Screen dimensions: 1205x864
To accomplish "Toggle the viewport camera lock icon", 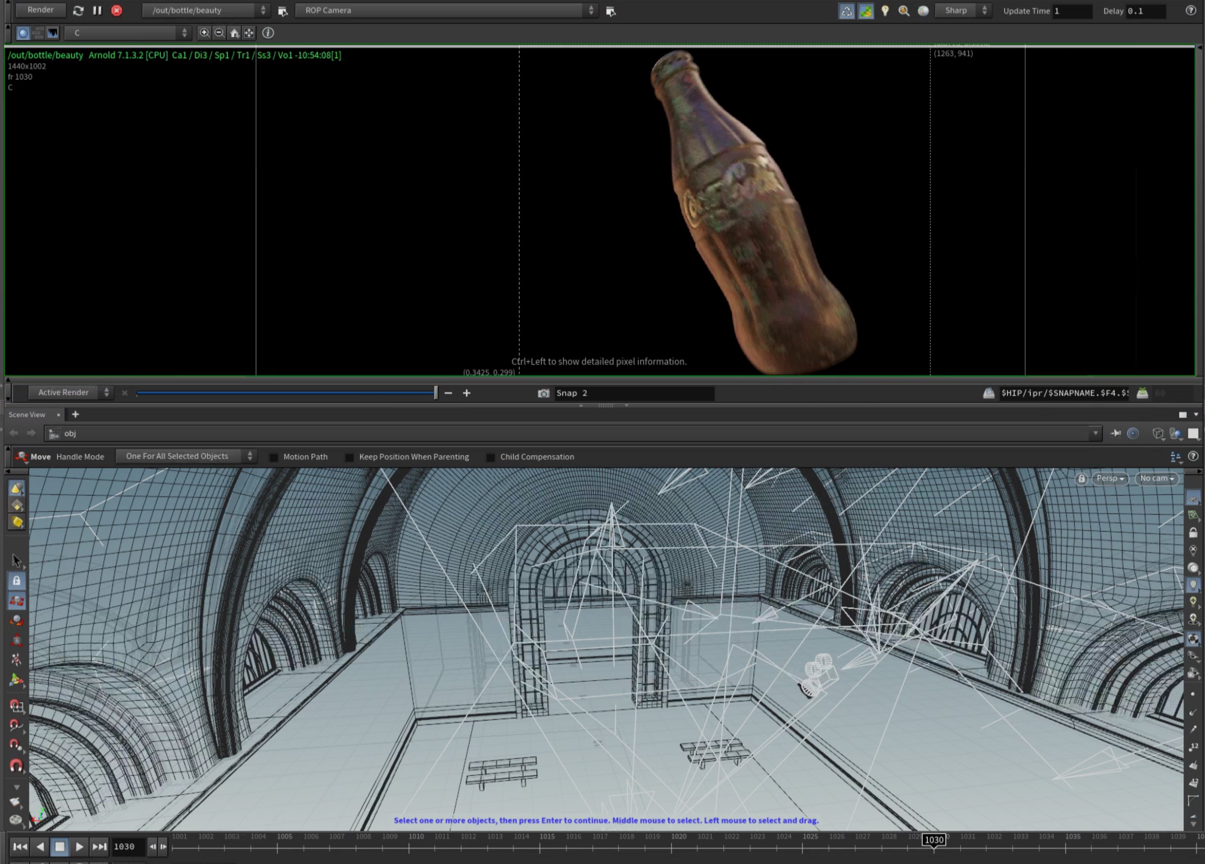I will [1081, 478].
